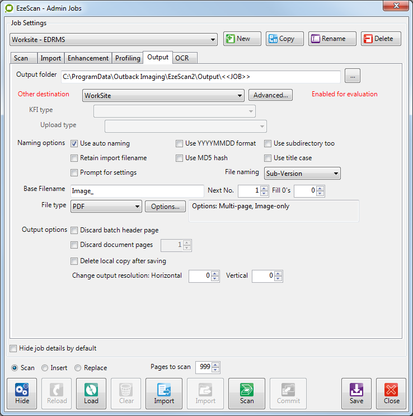Screen dimensions: 413x416
Task: Click the Save icon button
Action: pyautogui.click(x=356, y=393)
